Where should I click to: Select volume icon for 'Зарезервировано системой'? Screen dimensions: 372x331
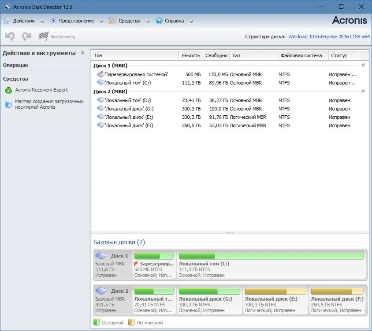pos(101,74)
